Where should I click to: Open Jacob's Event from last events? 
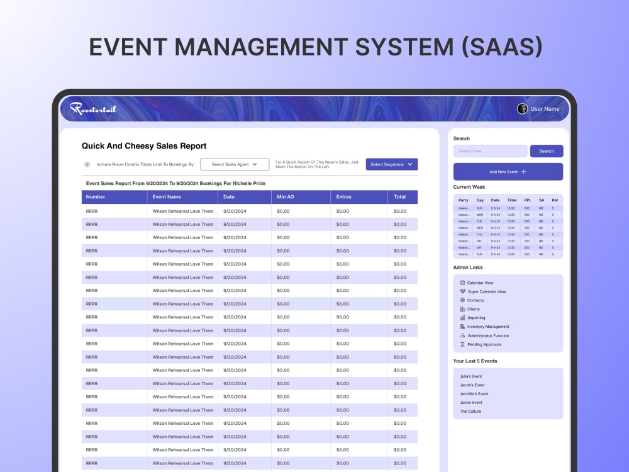point(472,385)
